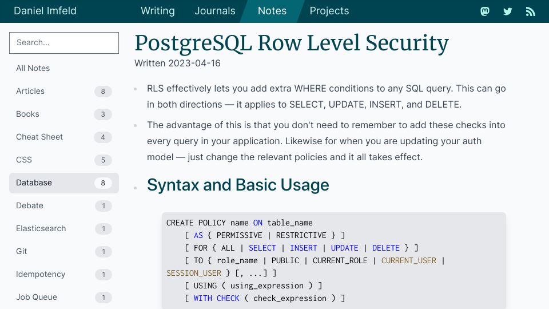
Task: Click the CSS count badge 5
Action: (x=103, y=160)
